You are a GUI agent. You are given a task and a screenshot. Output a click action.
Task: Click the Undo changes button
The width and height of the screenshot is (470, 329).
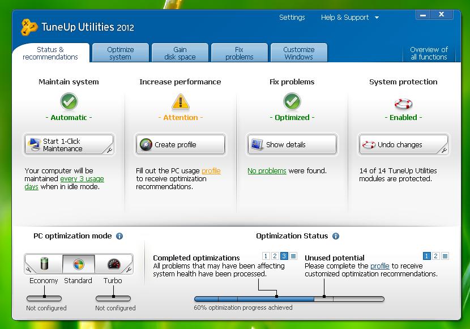[x=403, y=145]
